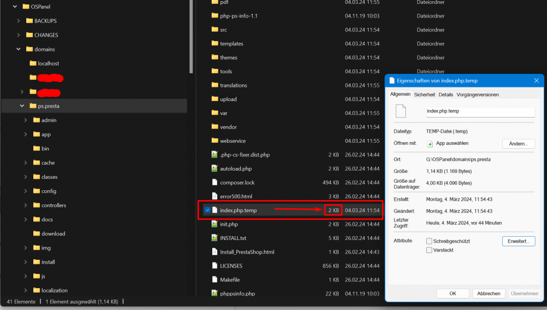Viewport: 547px width, 310px height.
Task: Close the Eigenschaften dialog
Action: pos(536,80)
